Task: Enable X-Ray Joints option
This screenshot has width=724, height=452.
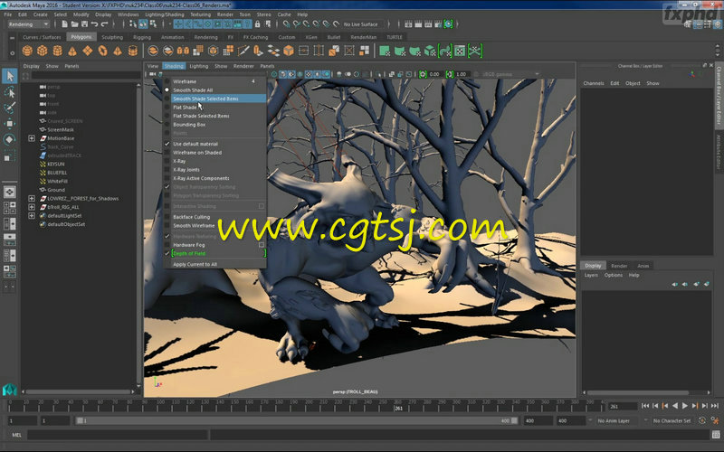Action: pyautogui.click(x=186, y=170)
